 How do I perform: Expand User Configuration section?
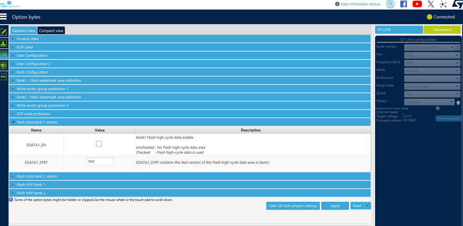click(x=190, y=55)
